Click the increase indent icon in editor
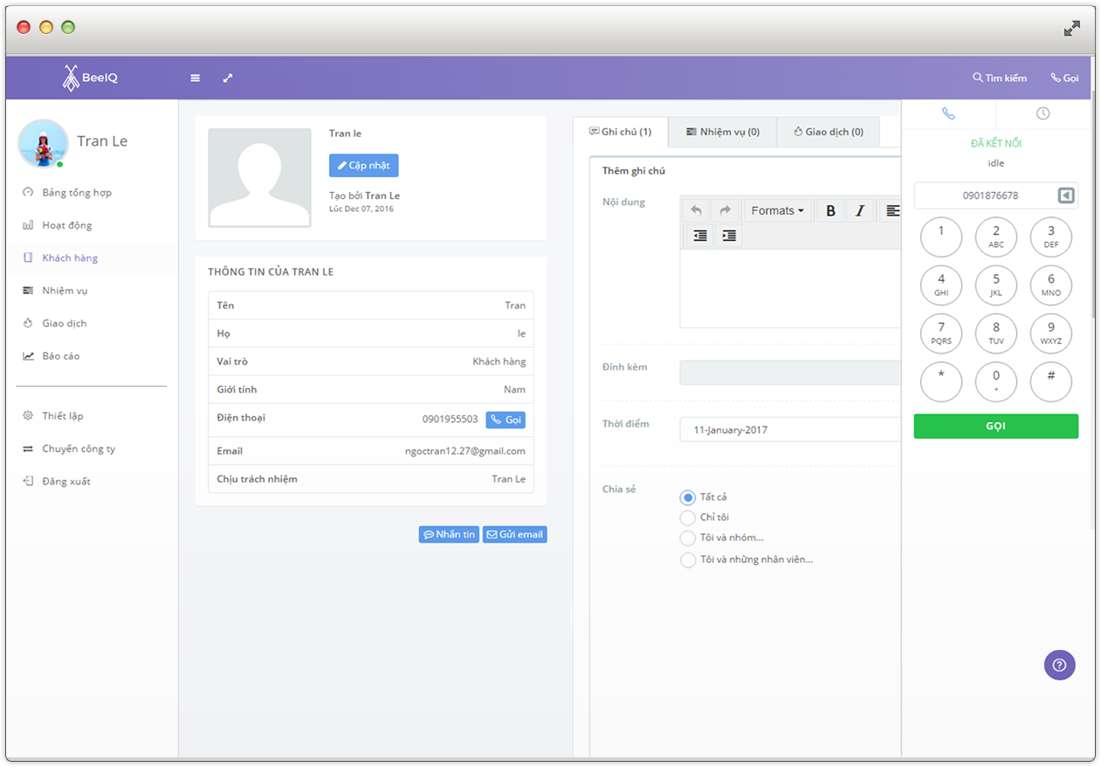Screen dimensions: 1101x767 pyautogui.click(x=729, y=236)
